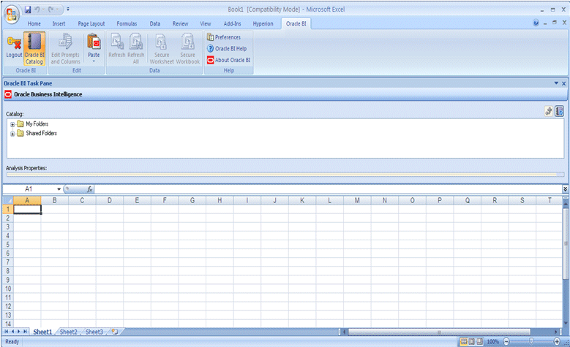The image size is (570, 347).
Task: Switch to Sheet2 tab
Action: (x=68, y=332)
